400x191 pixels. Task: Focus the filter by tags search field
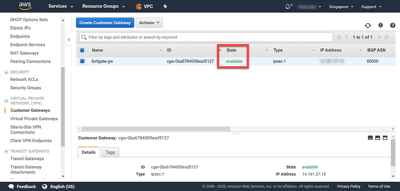206,37
